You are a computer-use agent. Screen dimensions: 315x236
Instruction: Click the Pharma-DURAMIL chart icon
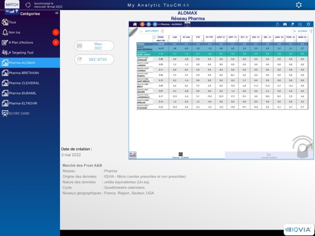(5, 93)
